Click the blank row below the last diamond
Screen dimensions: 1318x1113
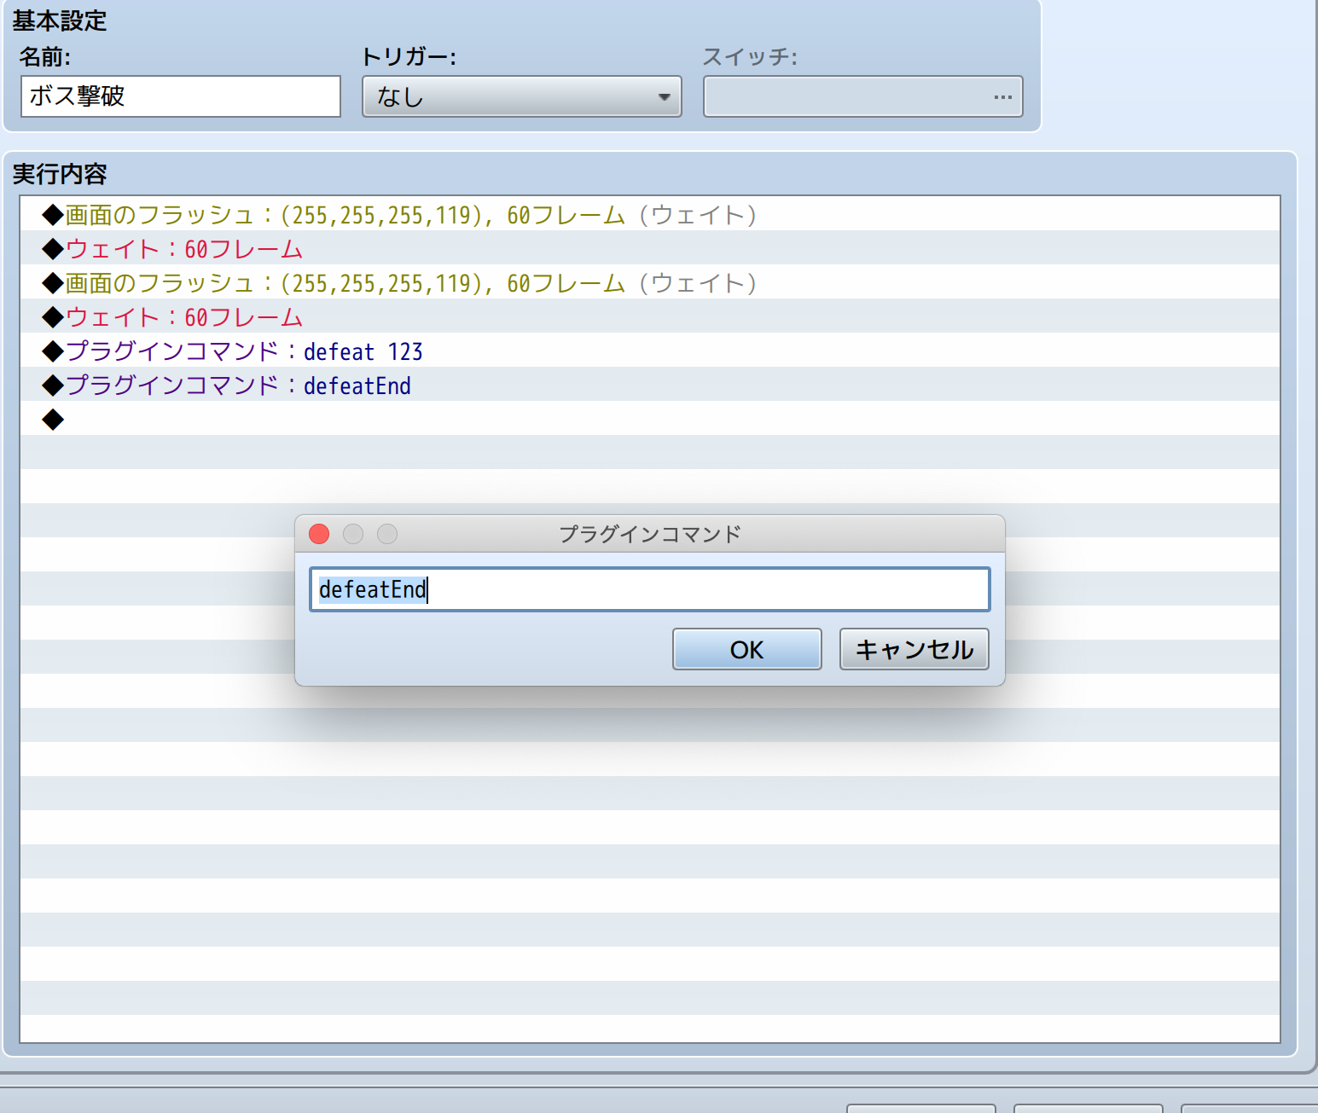pos(648,453)
